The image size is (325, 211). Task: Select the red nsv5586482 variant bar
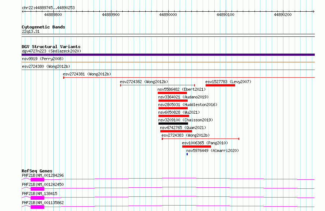(172, 93)
